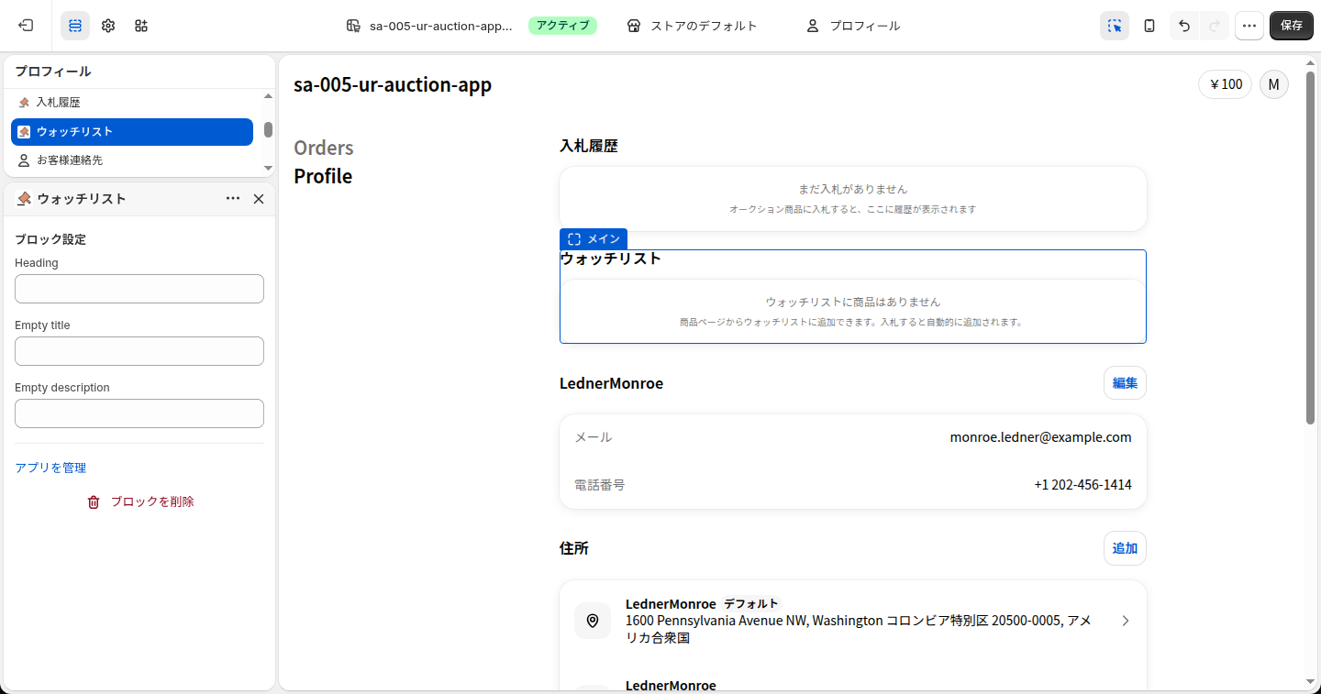Click the ¥100 balance pill
The height and width of the screenshot is (694, 1321).
(x=1225, y=84)
